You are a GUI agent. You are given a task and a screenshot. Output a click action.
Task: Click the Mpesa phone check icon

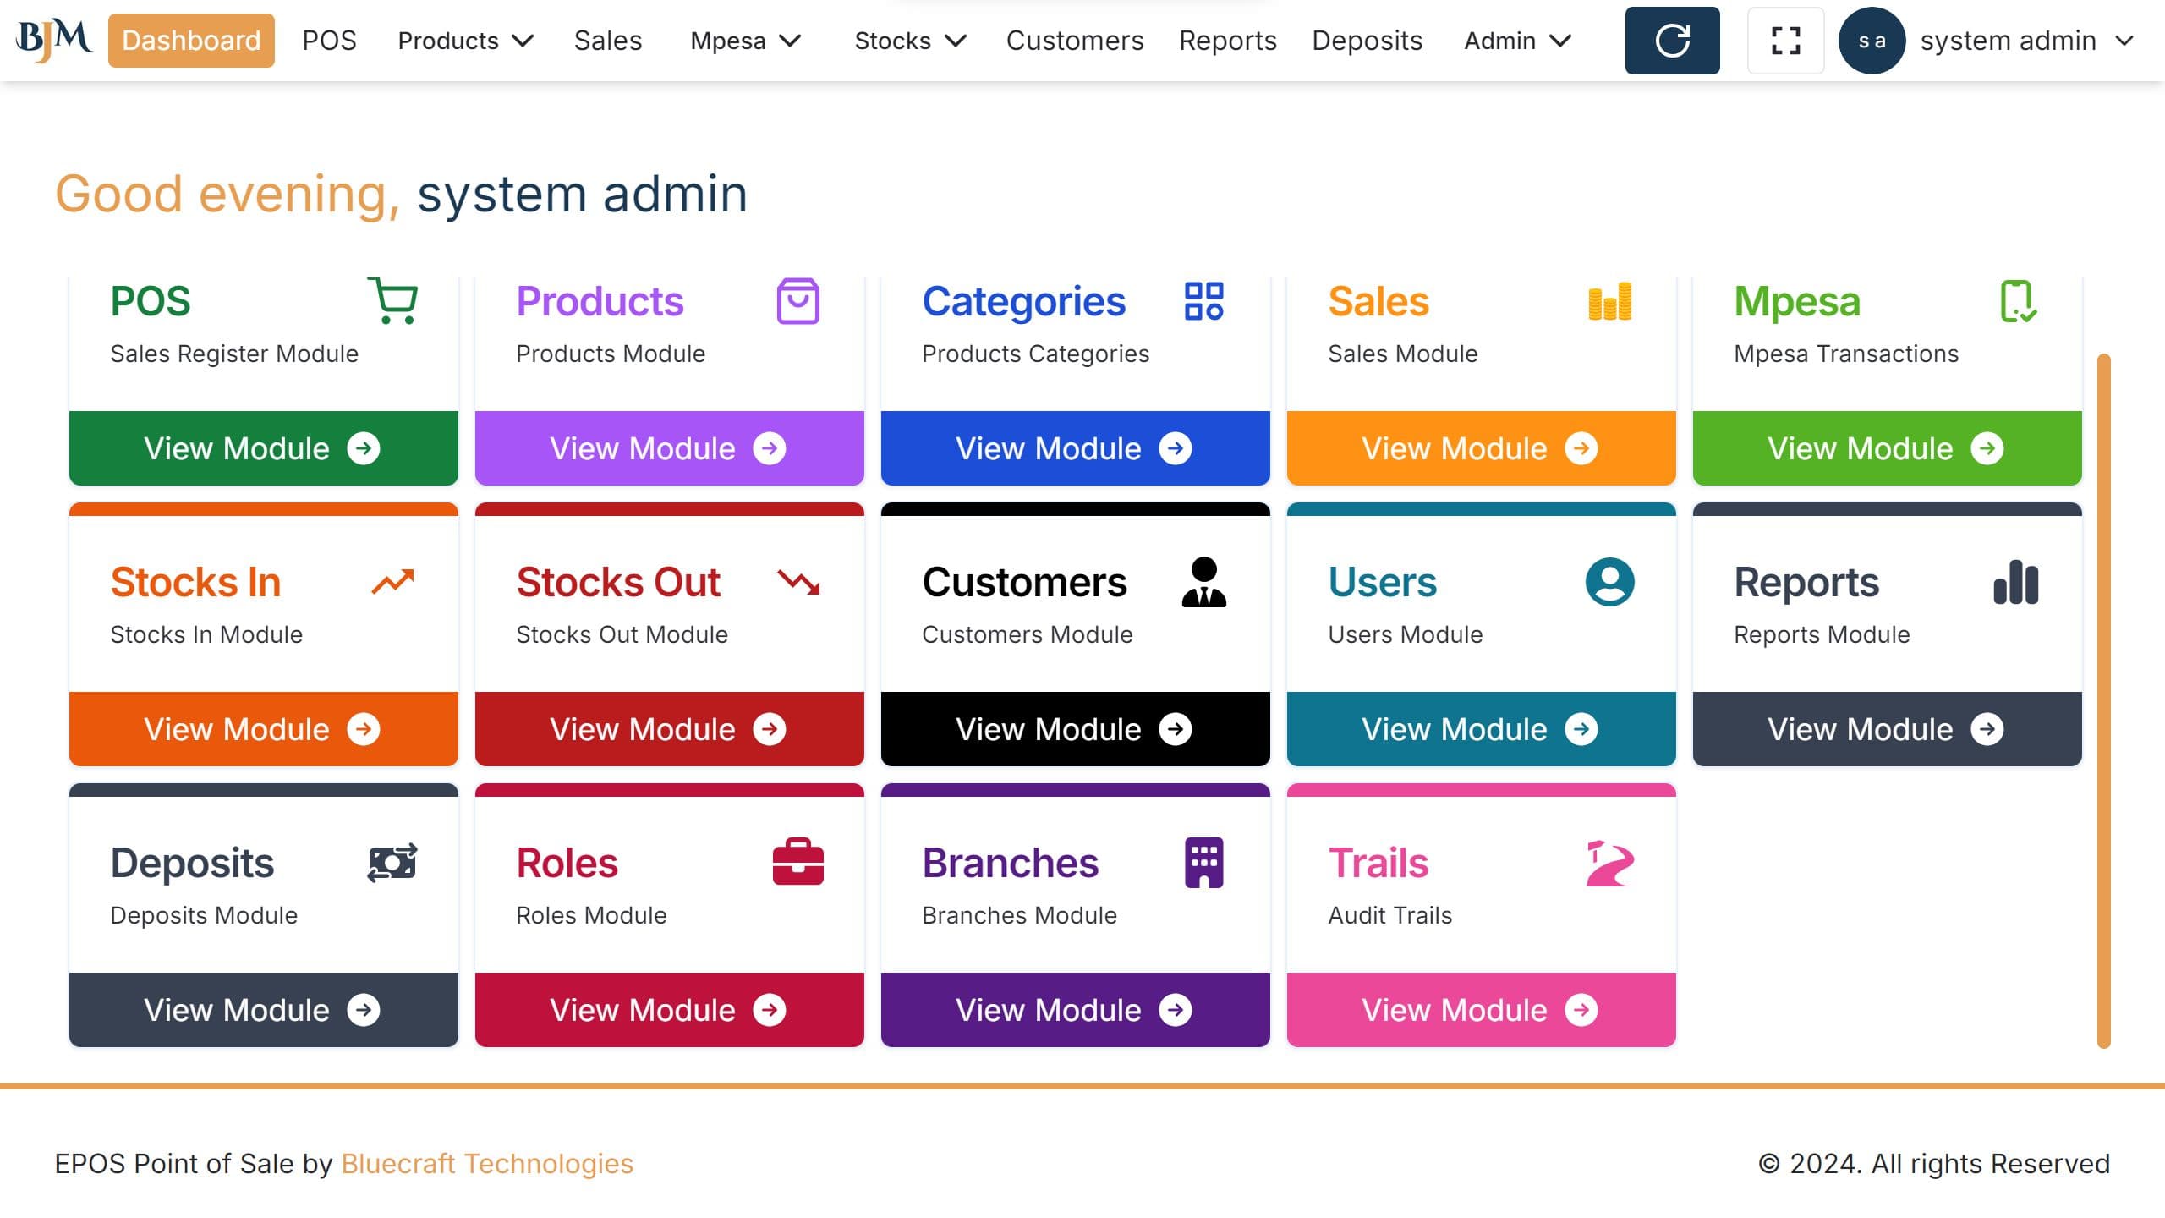click(2017, 301)
